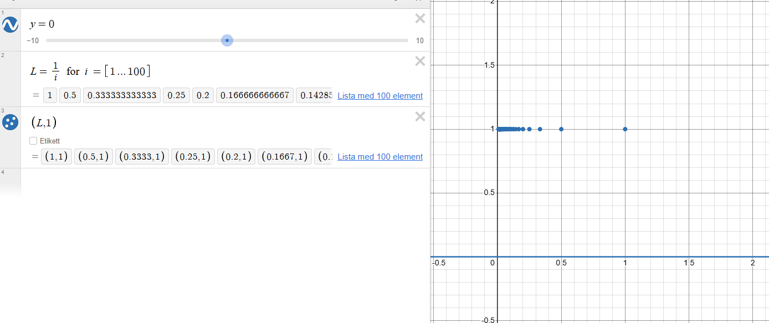This screenshot has width=769, height=323.
Task: Open 'Lista med 100 element' link for (L,1)
Action: point(380,157)
